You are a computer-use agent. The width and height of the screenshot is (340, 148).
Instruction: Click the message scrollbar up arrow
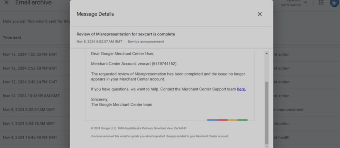click(x=267, y=53)
